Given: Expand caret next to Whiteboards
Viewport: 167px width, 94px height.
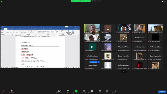Looking at the screenshot, I should coord(118,91).
